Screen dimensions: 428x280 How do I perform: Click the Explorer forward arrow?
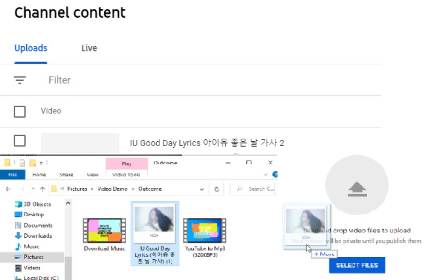22,189
